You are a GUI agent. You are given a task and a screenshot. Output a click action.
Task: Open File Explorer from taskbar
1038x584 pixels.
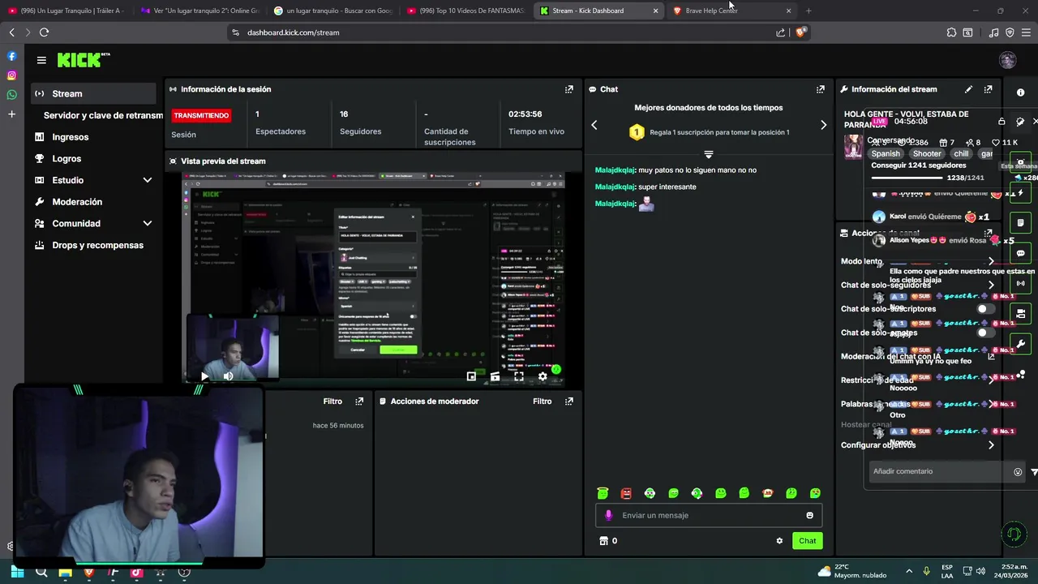65,572
